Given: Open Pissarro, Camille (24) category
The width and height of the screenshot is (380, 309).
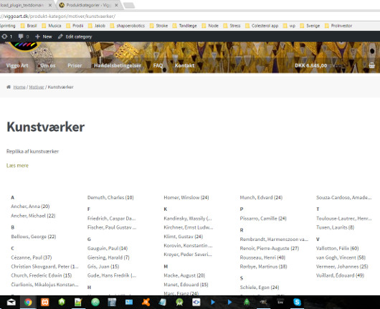Looking at the screenshot, I should click(x=263, y=219).
